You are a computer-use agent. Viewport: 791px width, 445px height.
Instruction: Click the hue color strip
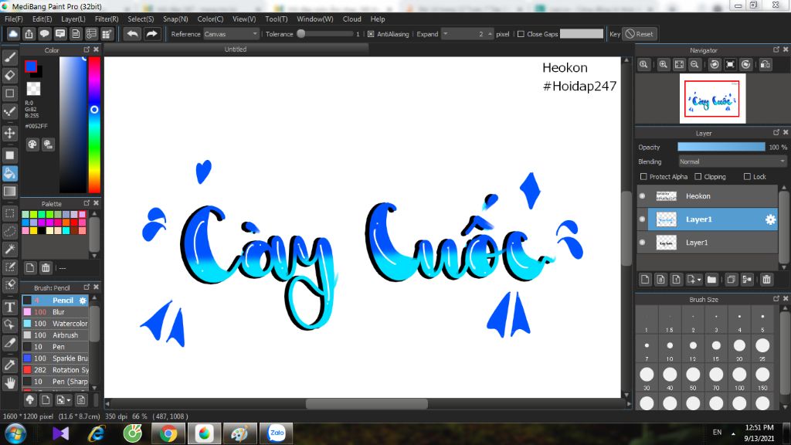[x=94, y=124]
